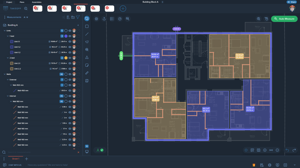
Task: Hide Unit 2.2 measurement
Action: tap(70, 69)
